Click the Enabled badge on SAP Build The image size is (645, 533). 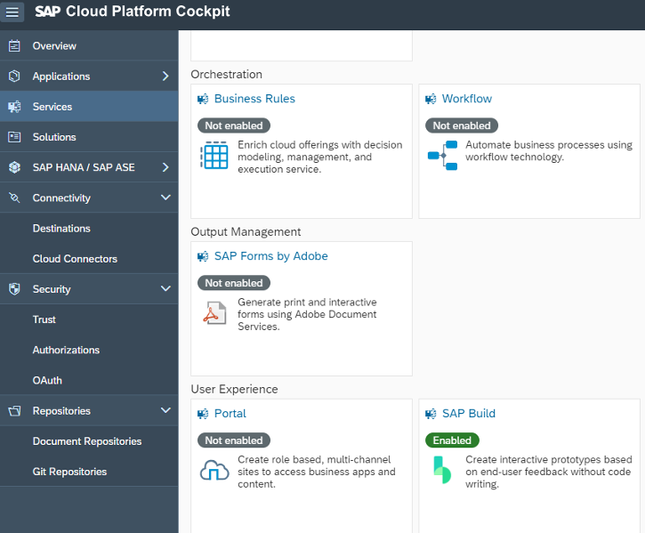[452, 440]
